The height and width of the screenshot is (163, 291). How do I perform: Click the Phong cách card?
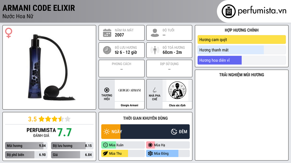tap(122, 68)
